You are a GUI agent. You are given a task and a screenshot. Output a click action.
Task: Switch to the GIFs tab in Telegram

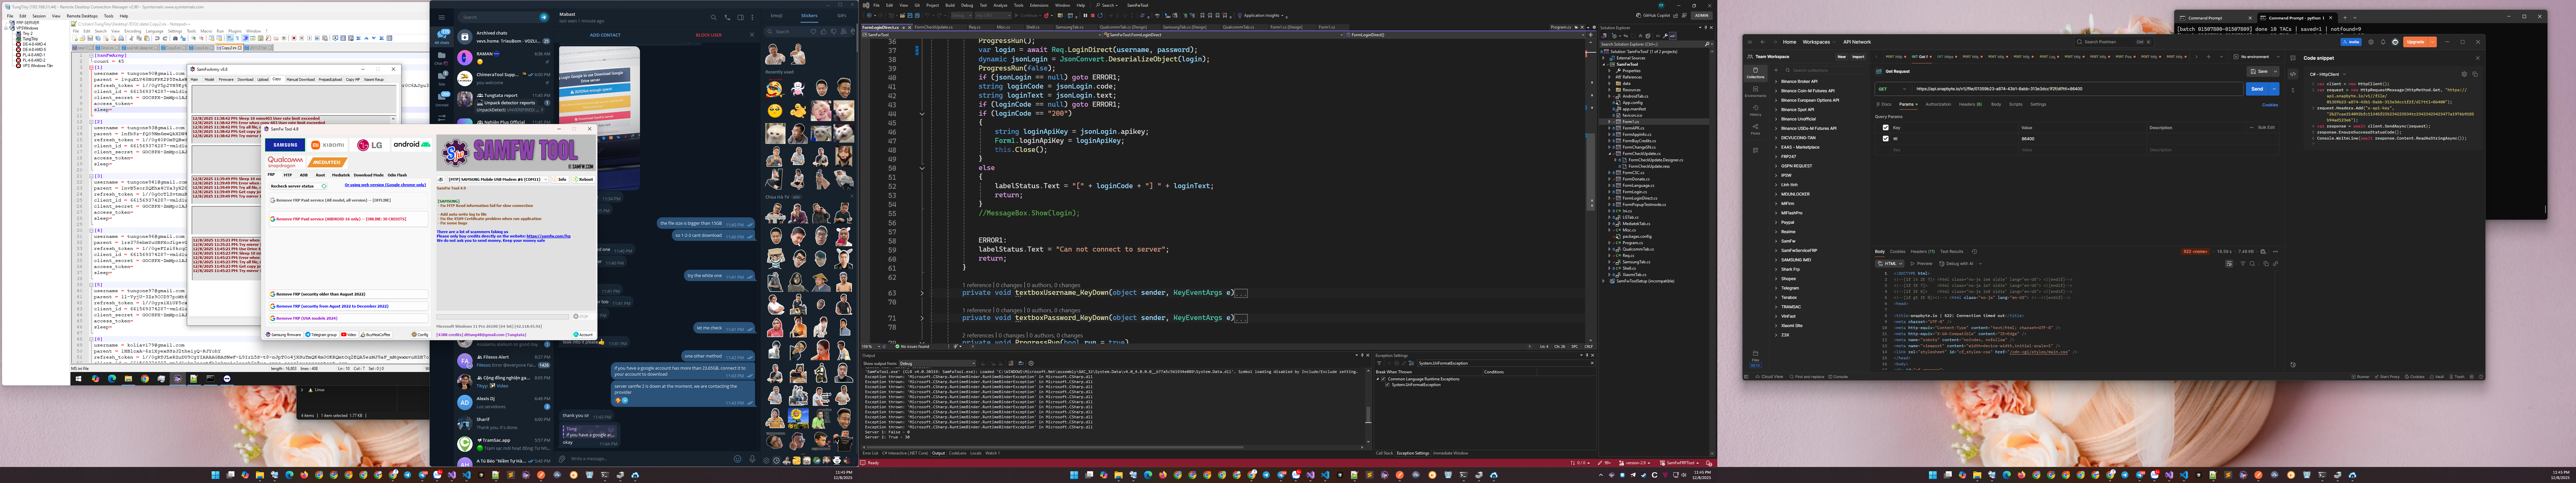842,16
